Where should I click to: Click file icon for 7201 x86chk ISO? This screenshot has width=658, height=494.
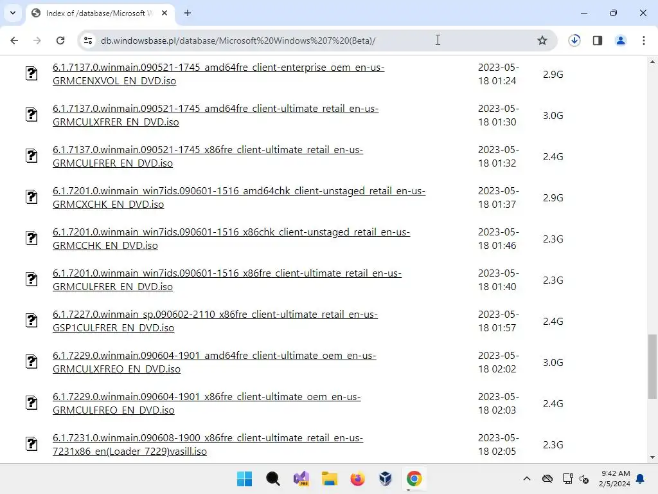(31, 238)
